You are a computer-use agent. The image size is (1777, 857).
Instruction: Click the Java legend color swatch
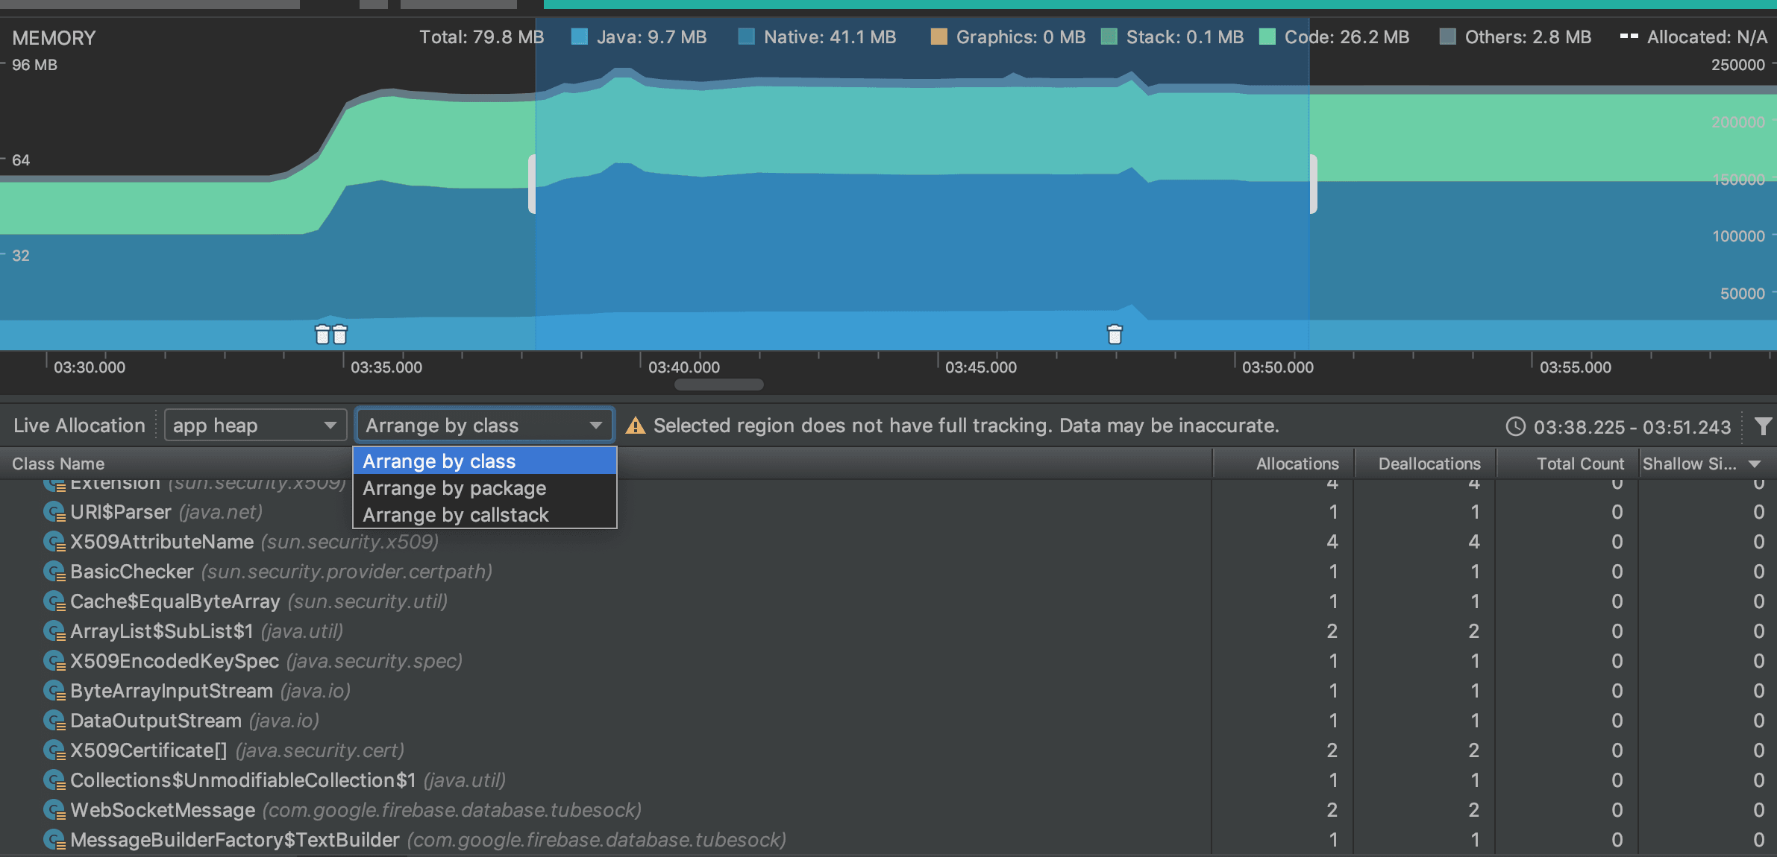[579, 37]
